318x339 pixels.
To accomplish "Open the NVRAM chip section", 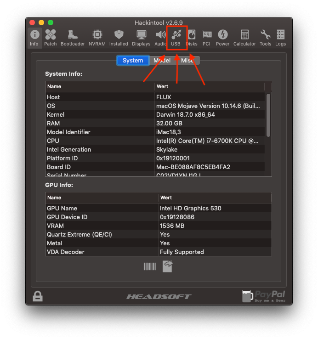I will tap(97, 38).
